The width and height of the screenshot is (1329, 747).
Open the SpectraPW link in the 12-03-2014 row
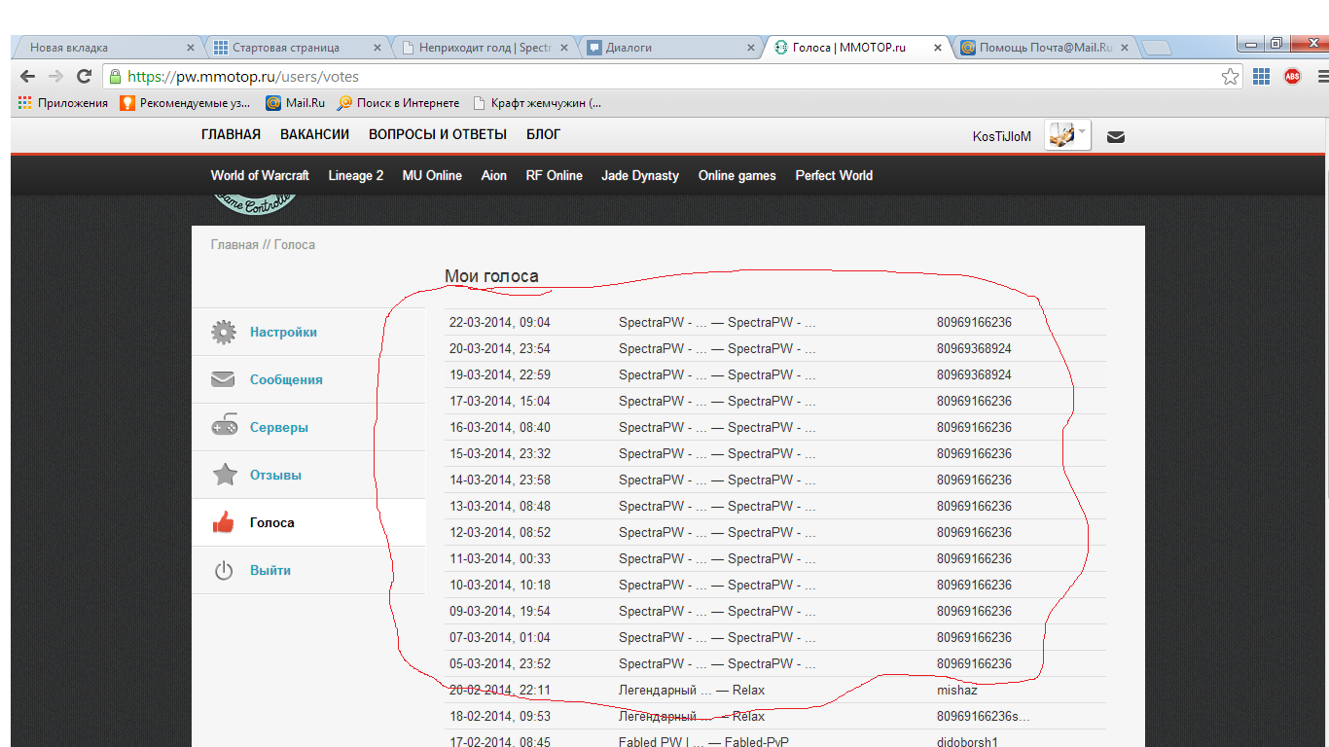coord(717,533)
